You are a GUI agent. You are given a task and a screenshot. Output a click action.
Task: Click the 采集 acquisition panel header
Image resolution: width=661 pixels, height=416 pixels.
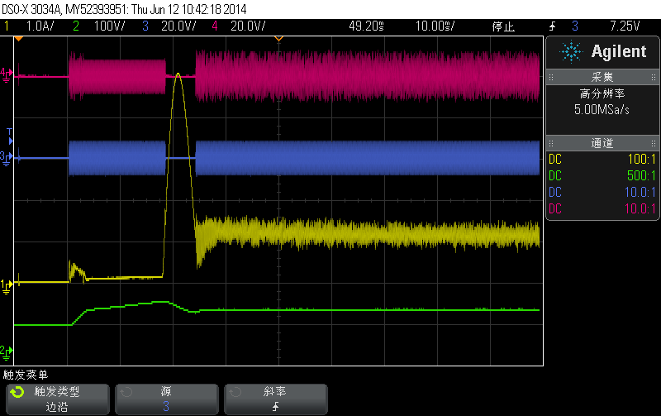(602, 77)
